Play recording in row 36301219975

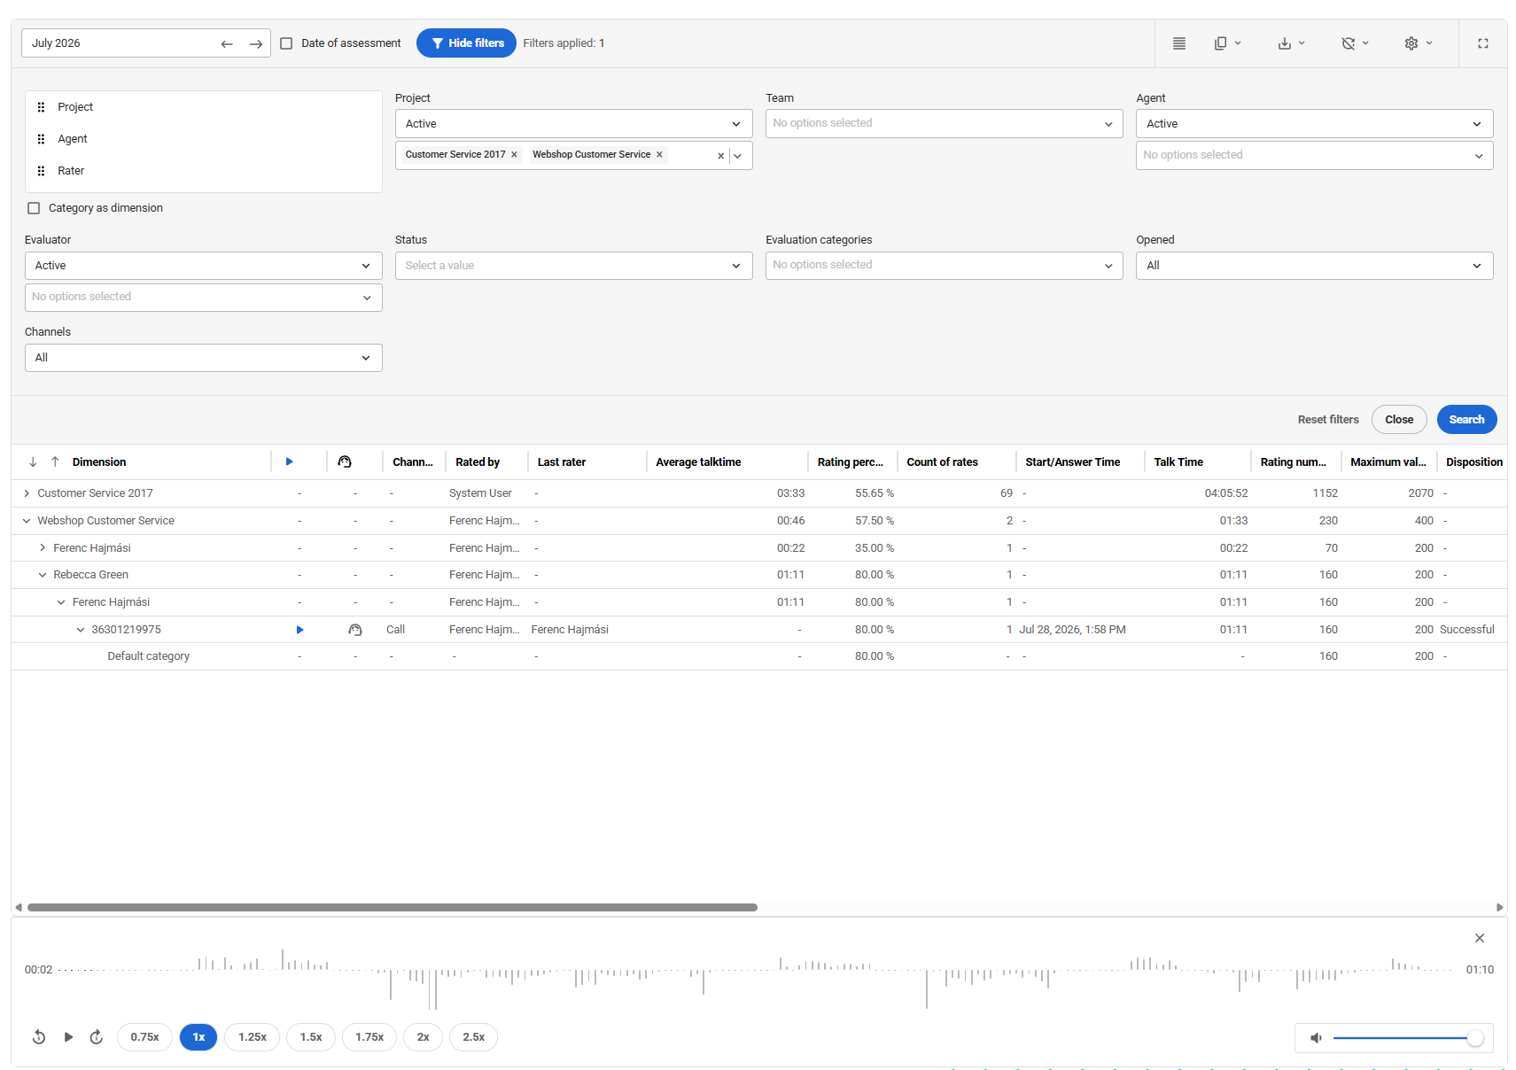(299, 630)
